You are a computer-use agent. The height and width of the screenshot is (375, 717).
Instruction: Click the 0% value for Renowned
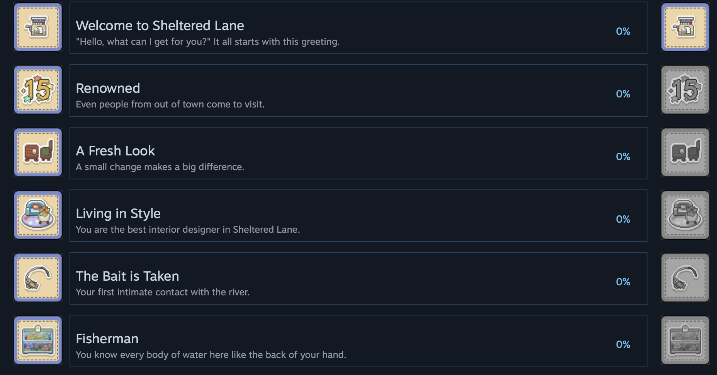(623, 94)
